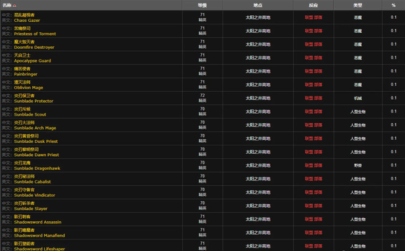Sort table by 等级 column header

[202, 5]
